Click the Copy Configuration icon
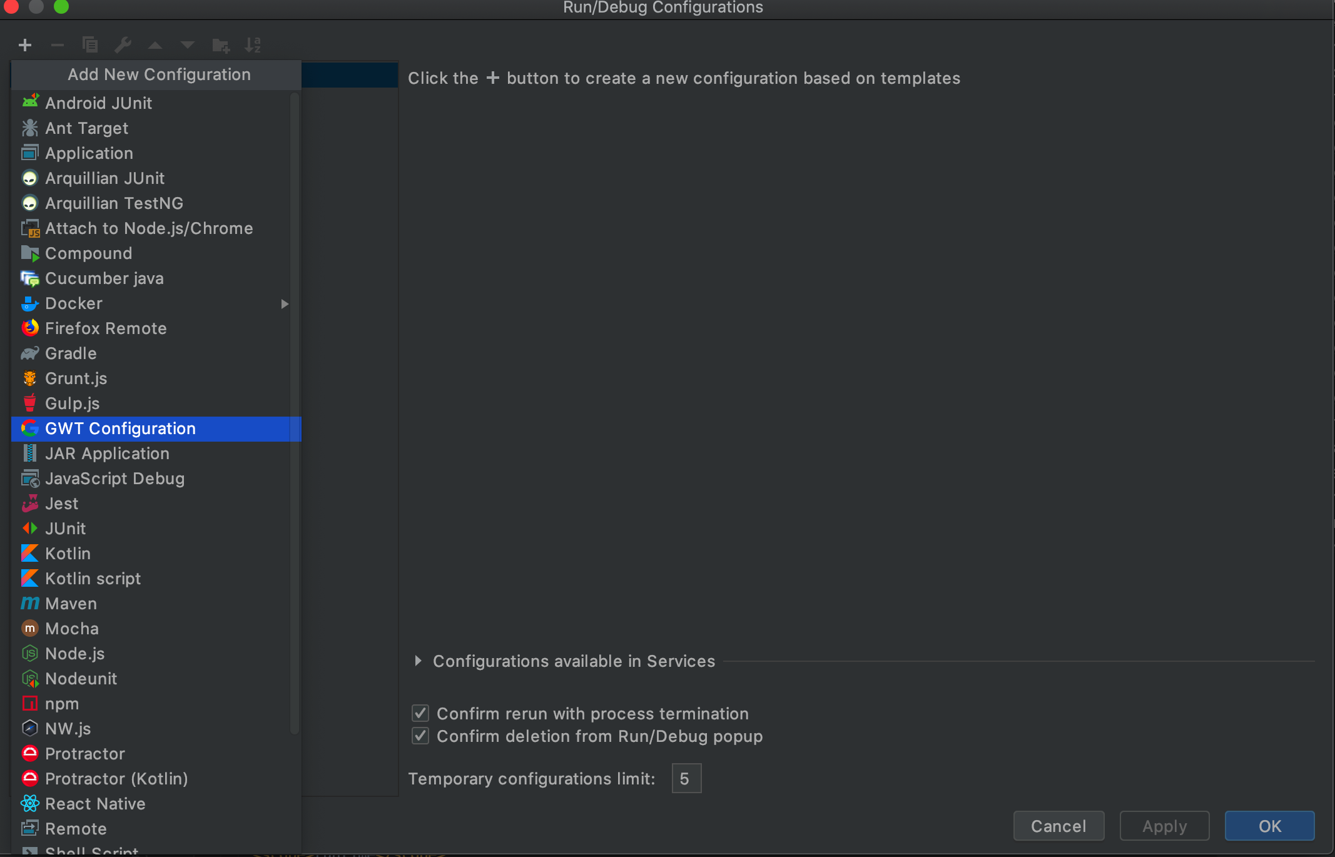 [90, 45]
